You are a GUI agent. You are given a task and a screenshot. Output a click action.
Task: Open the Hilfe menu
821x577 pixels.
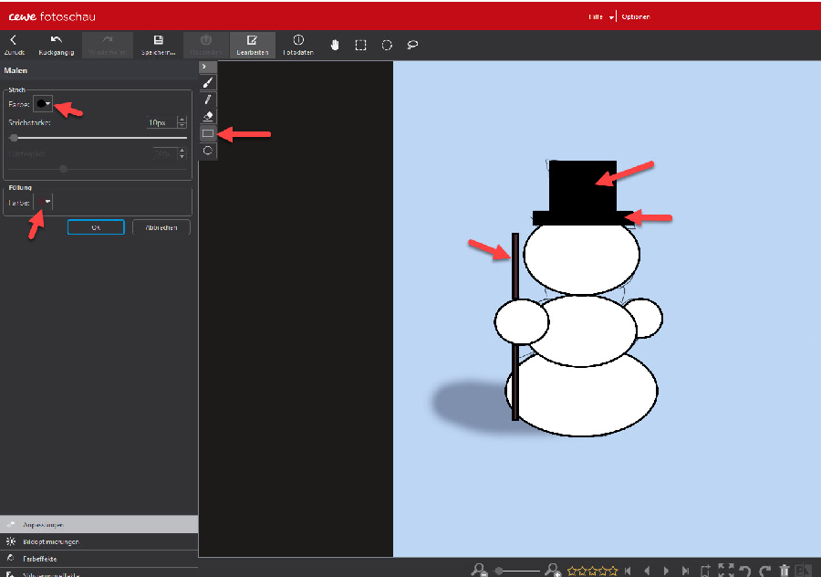[600, 16]
